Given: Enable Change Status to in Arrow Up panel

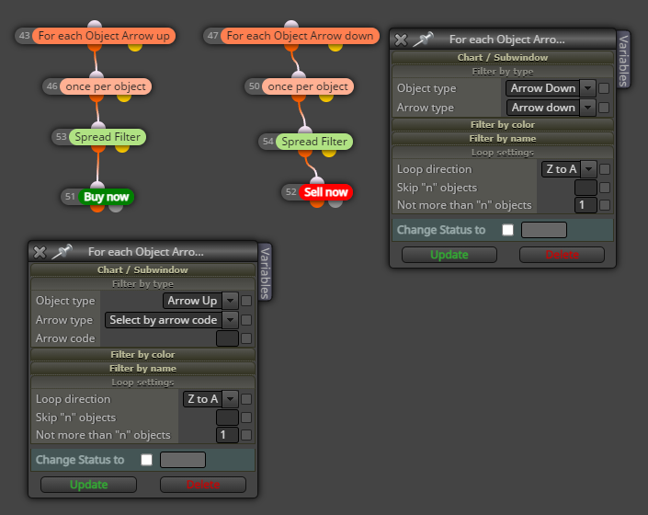Looking at the screenshot, I should (x=147, y=460).
